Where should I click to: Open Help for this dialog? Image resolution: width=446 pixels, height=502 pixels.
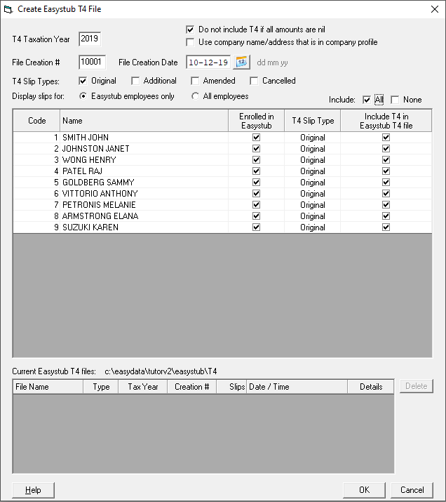pyautogui.click(x=33, y=490)
